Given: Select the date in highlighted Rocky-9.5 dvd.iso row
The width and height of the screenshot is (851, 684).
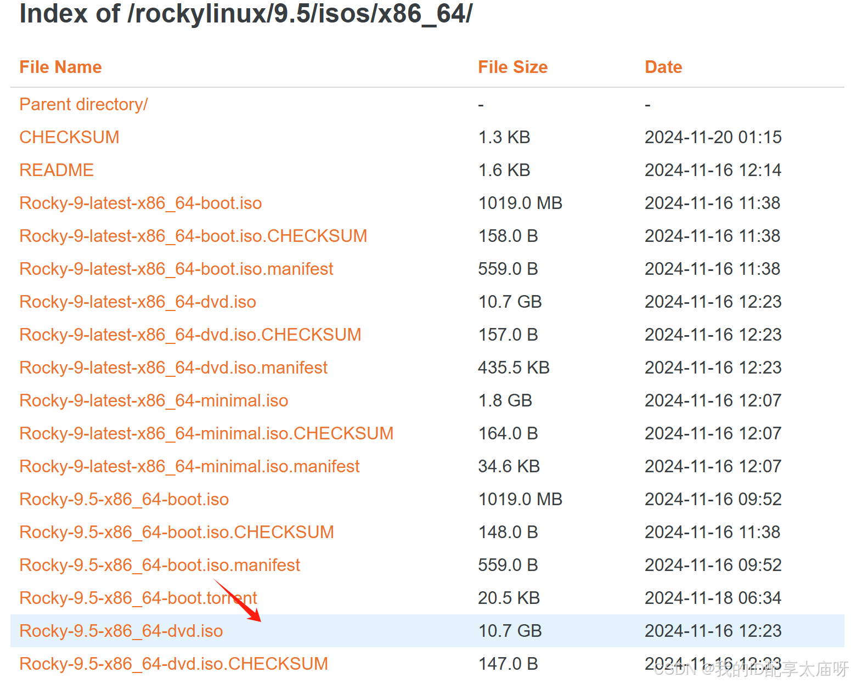Looking at the screenshot, I should tap(713, 631).
